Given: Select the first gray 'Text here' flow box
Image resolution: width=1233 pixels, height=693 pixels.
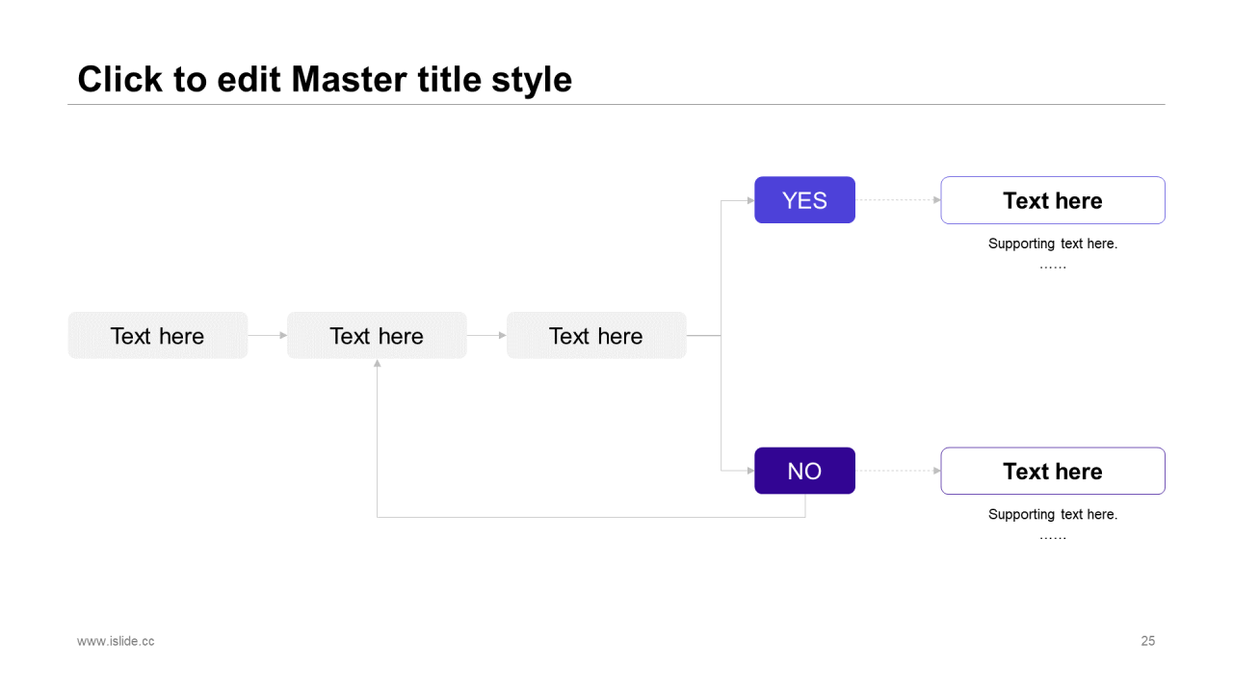Looking at the screenshot, I should pyautogui.click(x=158, y=335).
